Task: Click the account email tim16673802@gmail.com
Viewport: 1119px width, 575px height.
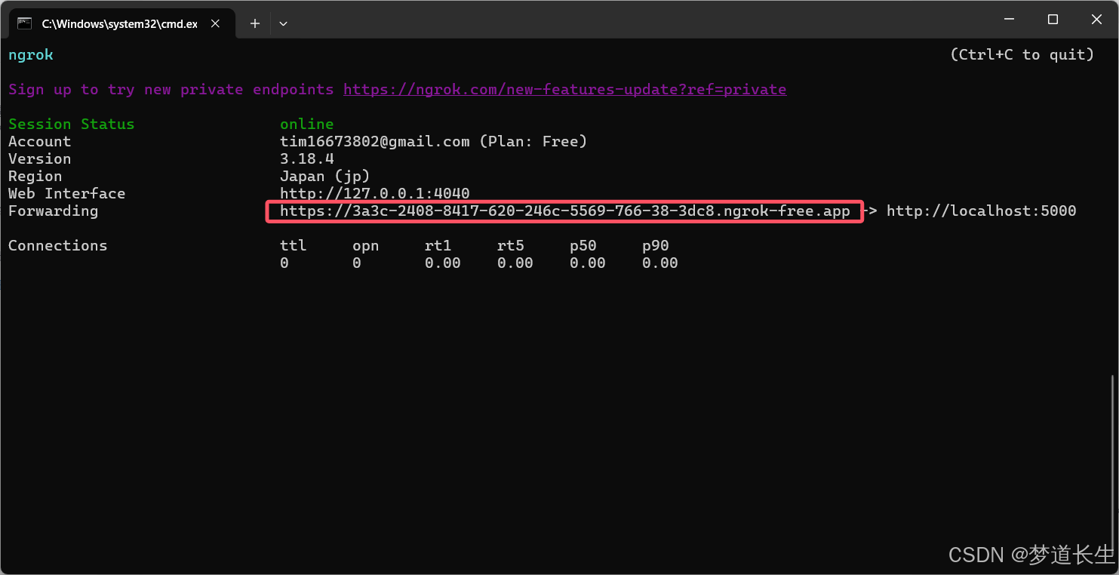Action: tap(375, 141)
